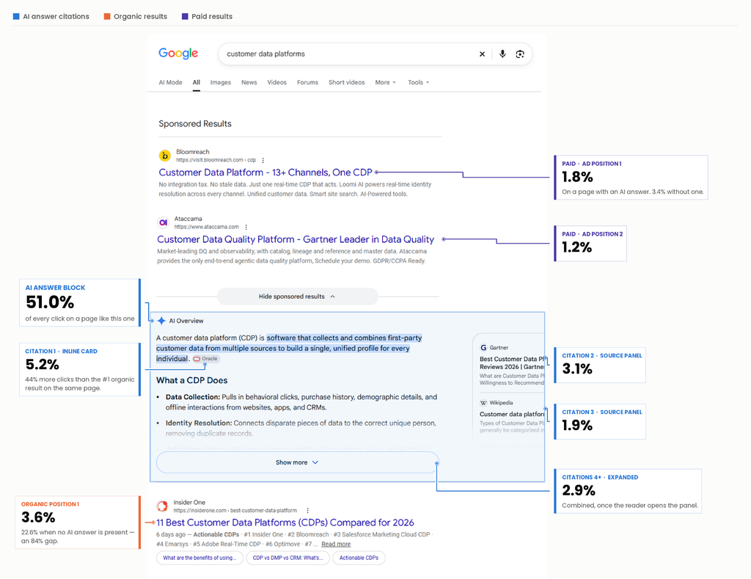
Task: Start voice search with microphone icon
Action: (502, 54)
